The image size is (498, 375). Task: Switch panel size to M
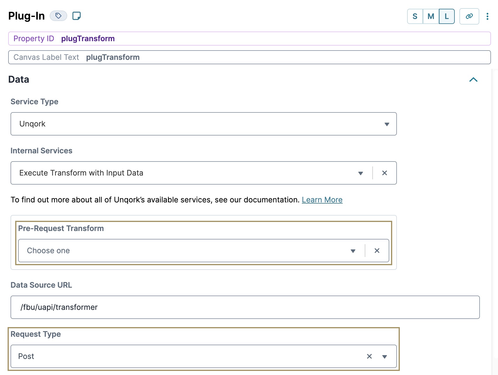[431, 16]
